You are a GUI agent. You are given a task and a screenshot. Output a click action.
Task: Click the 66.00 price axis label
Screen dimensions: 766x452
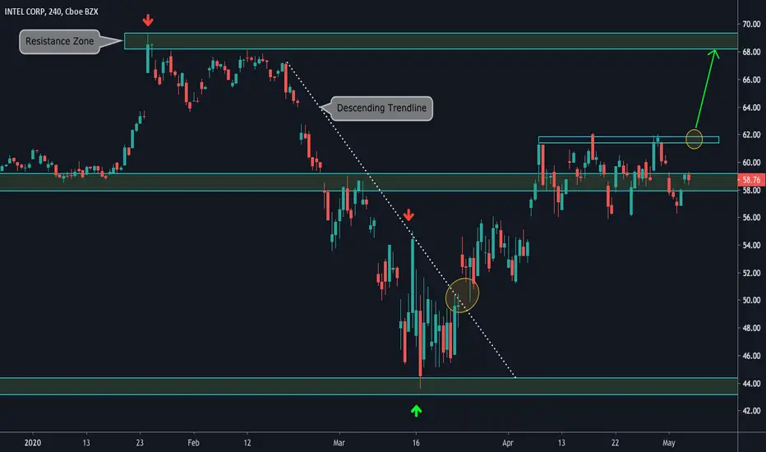751,80
